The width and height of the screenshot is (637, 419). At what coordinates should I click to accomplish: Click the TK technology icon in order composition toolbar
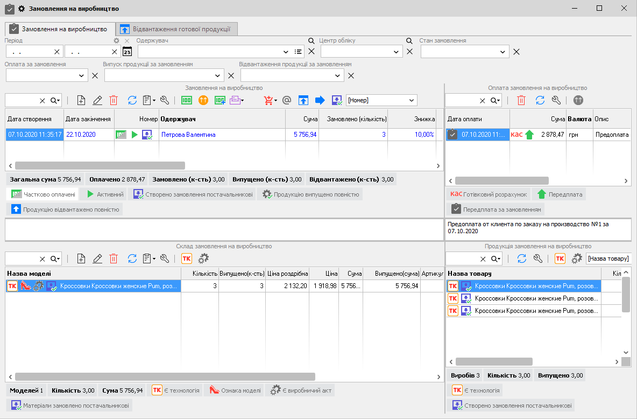point(187,259)
